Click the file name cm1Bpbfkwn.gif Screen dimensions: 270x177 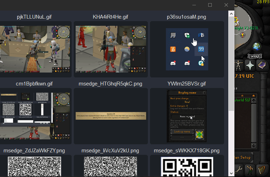[x=34, y=84]
